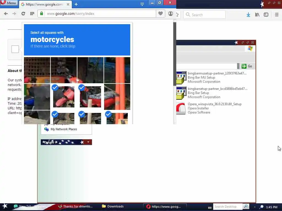282x211 pixels.
Task: Open the Opera Menu button
Action: 9,3
